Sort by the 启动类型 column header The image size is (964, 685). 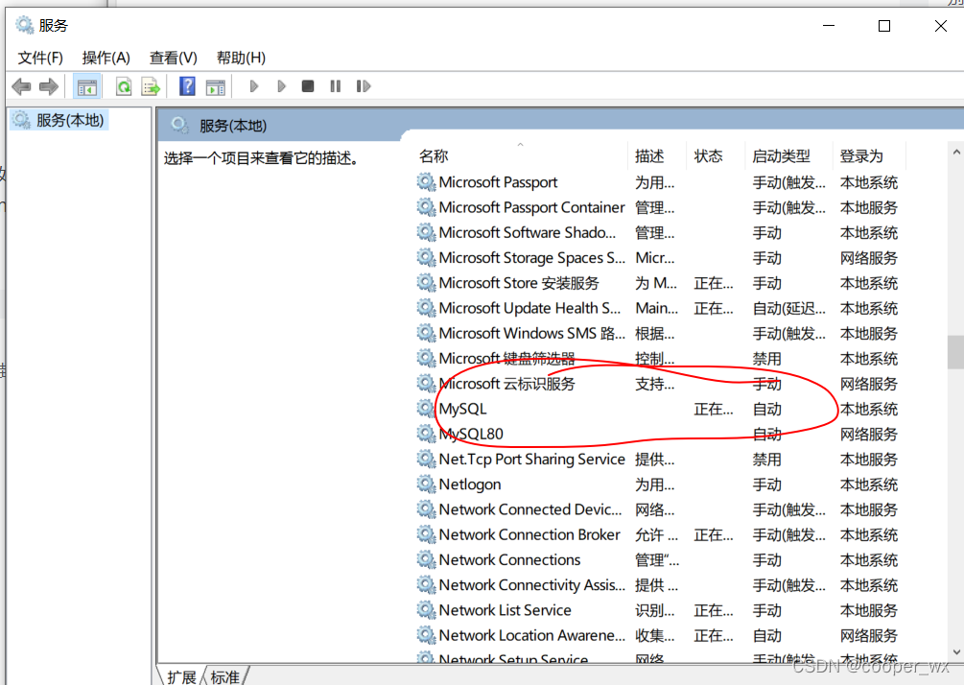(781, 156)
